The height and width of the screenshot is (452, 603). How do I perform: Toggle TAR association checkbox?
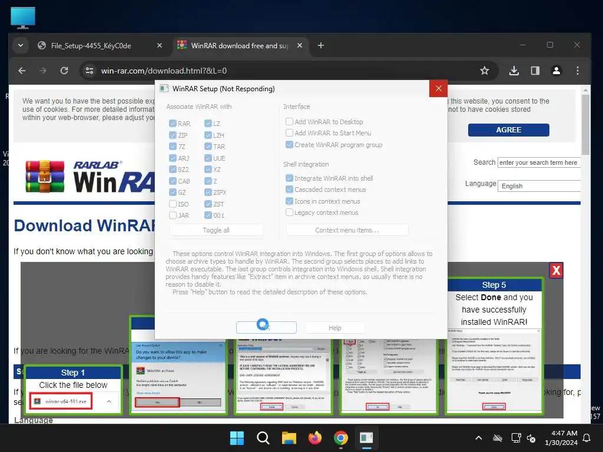click(208, 147)
